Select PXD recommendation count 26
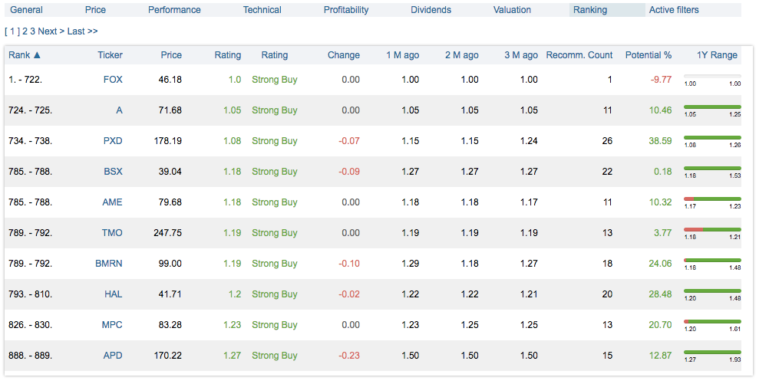Screen dimensions: 759x384 click(x=607, y=141)
